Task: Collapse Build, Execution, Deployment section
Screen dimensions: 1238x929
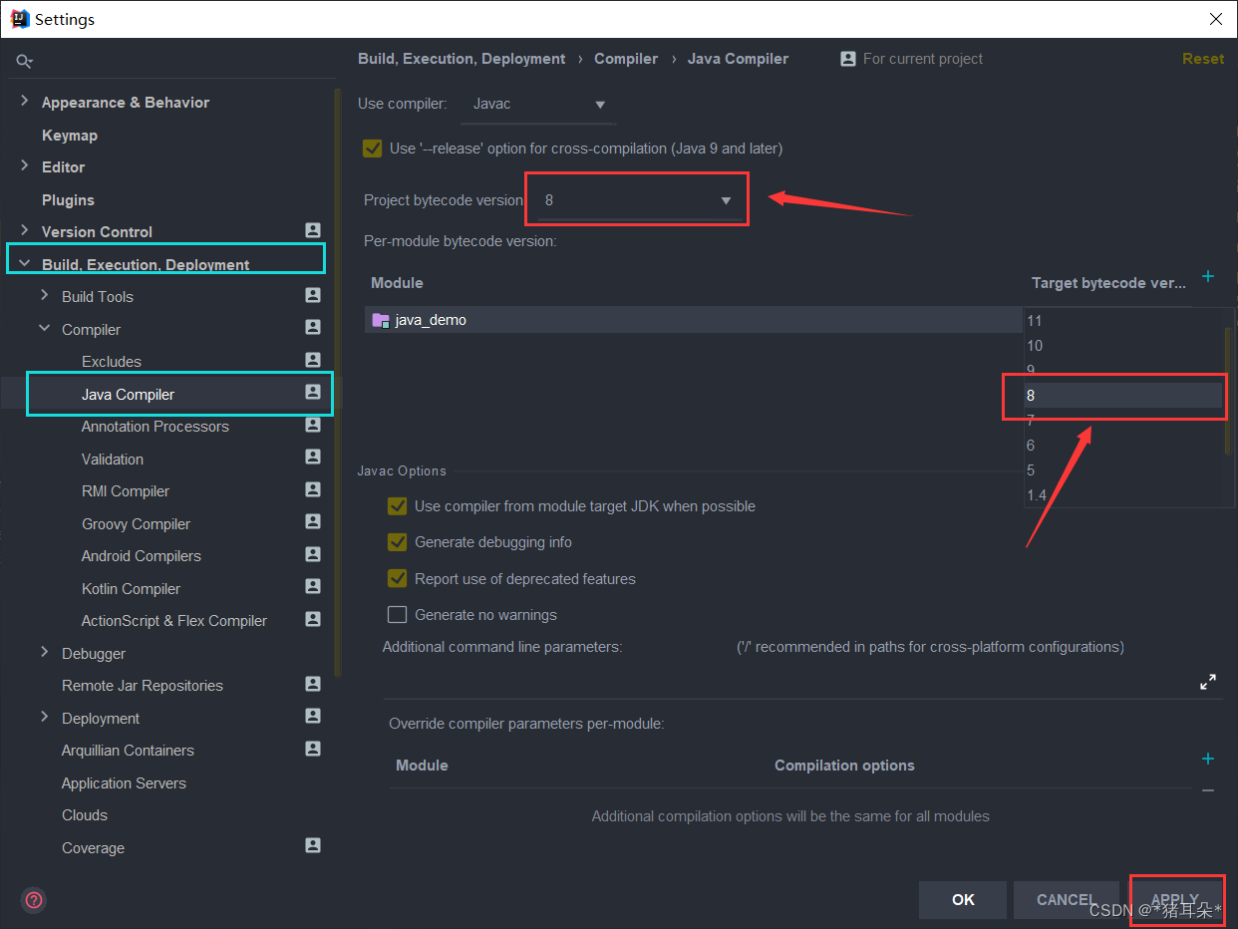Action: coord(24,264)
